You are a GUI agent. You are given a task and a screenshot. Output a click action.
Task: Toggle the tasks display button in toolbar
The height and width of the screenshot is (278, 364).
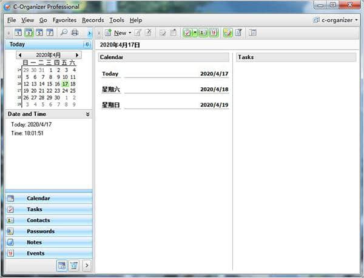pyautogui.click(x=188, y=33)
